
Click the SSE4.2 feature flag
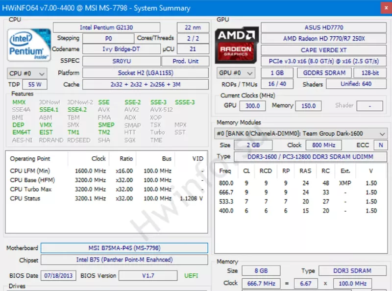(x=77, y=110)
